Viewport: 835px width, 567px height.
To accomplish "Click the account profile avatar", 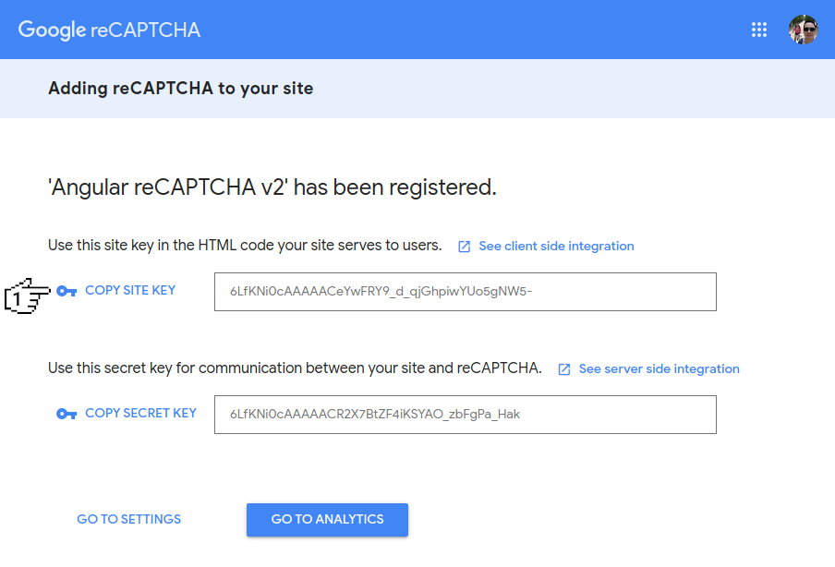I will (803, 30).
